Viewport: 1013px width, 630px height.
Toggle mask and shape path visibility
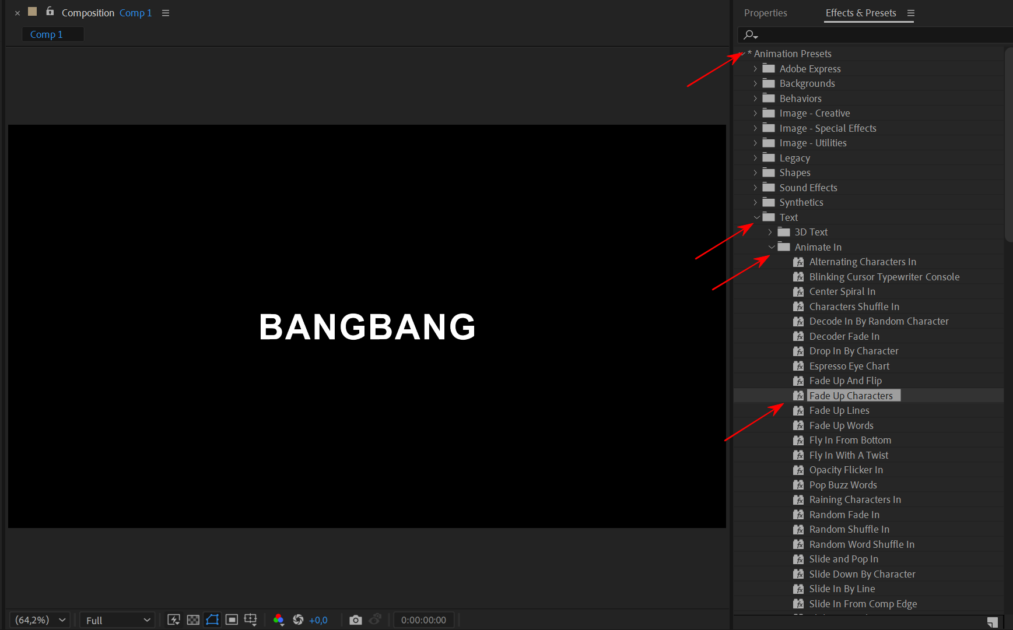tap(212, 620)
